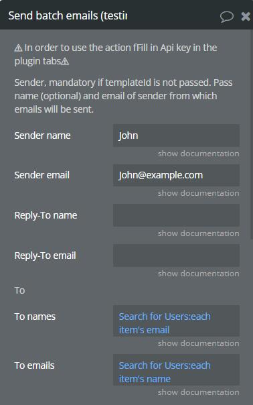The height and width of the screenshot is (405, 253).
Task: Click the warning icon before 'In order'
Action: [x=18, y=48]
